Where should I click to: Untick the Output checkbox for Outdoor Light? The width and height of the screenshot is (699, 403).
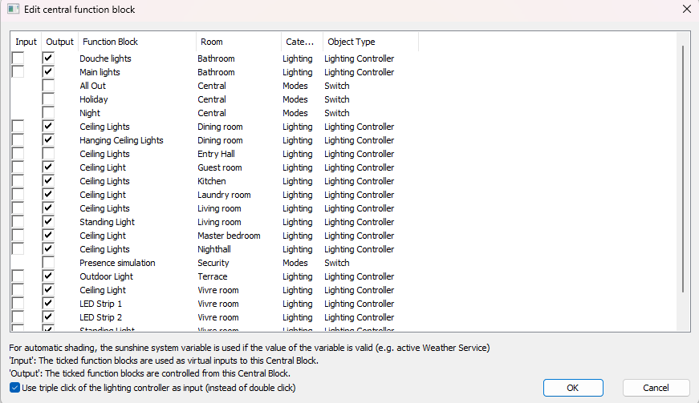point(48,276)
